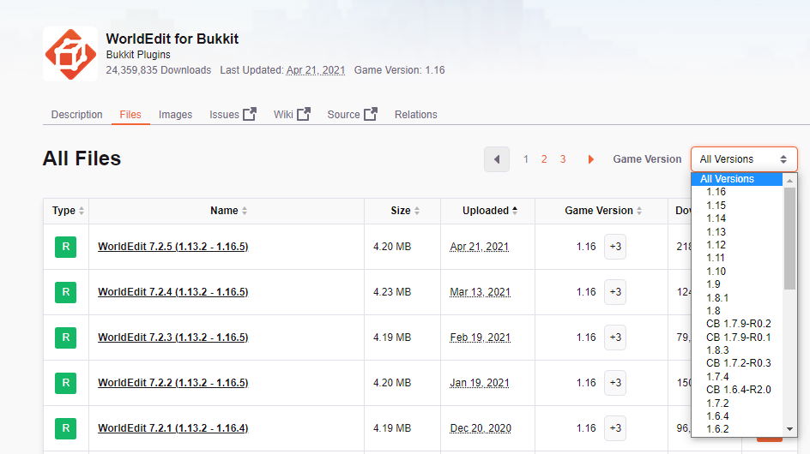Viewport: 810px width, 454px height.
Task: Click the WorldEdit for Bukkit title
Action: [172, 39]
